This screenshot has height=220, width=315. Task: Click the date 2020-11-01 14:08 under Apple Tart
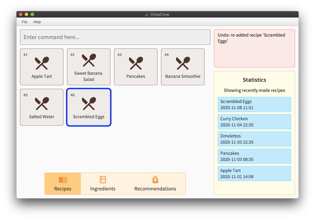point(237,177)
